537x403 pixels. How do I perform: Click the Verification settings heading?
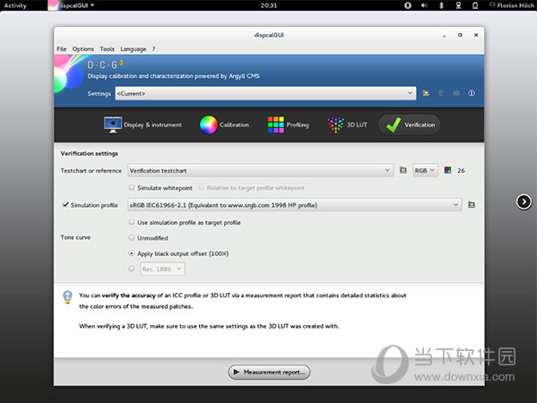89,154
